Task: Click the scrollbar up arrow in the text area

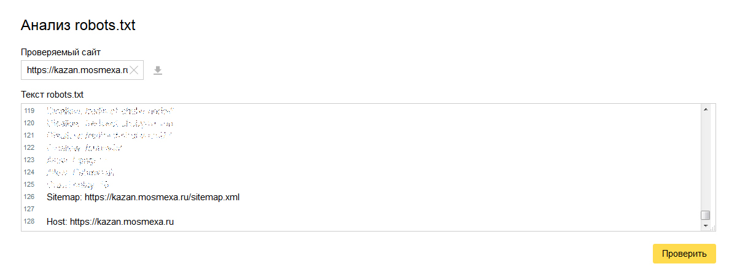Action: 705,109
